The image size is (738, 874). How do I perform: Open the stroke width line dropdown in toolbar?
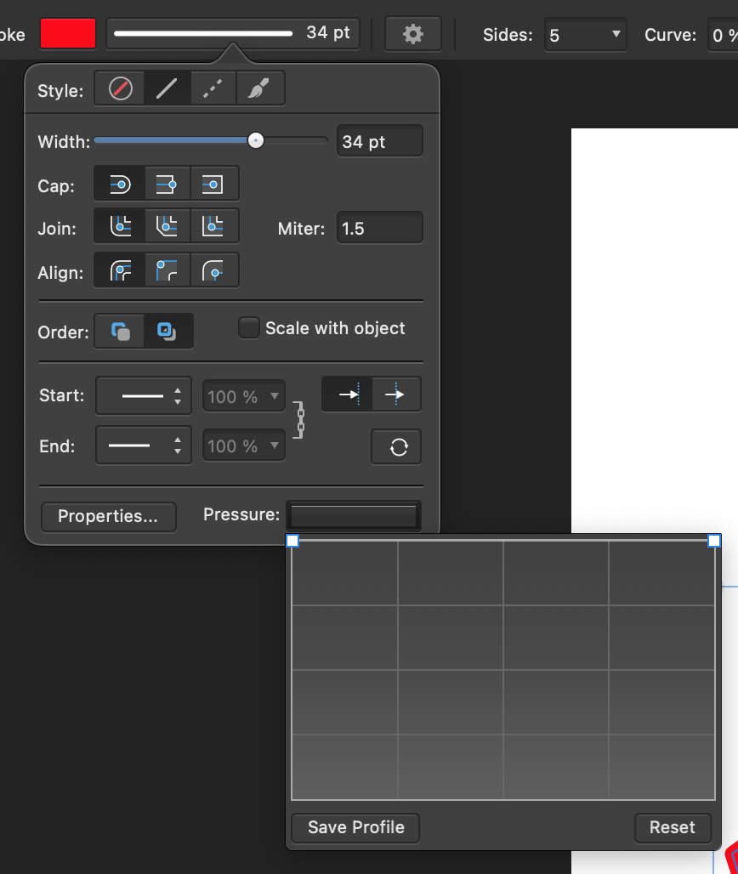(x=233, y=33)
